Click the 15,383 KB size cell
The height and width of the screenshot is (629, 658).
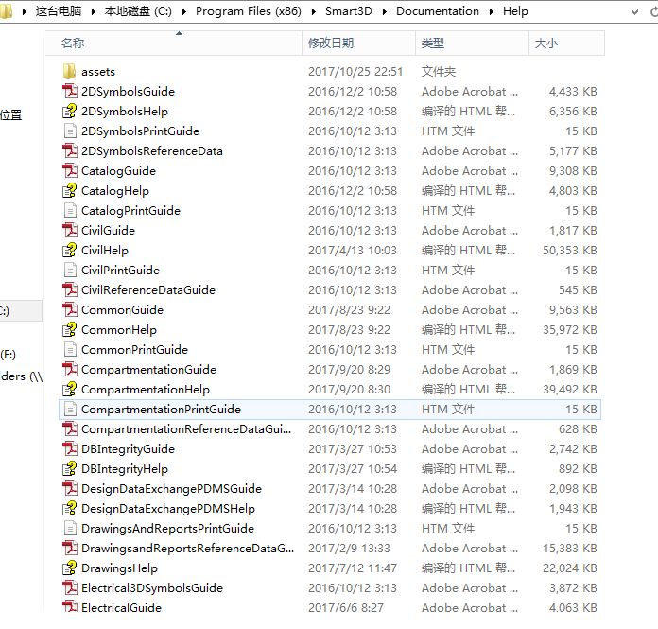[x=570, y=549]
